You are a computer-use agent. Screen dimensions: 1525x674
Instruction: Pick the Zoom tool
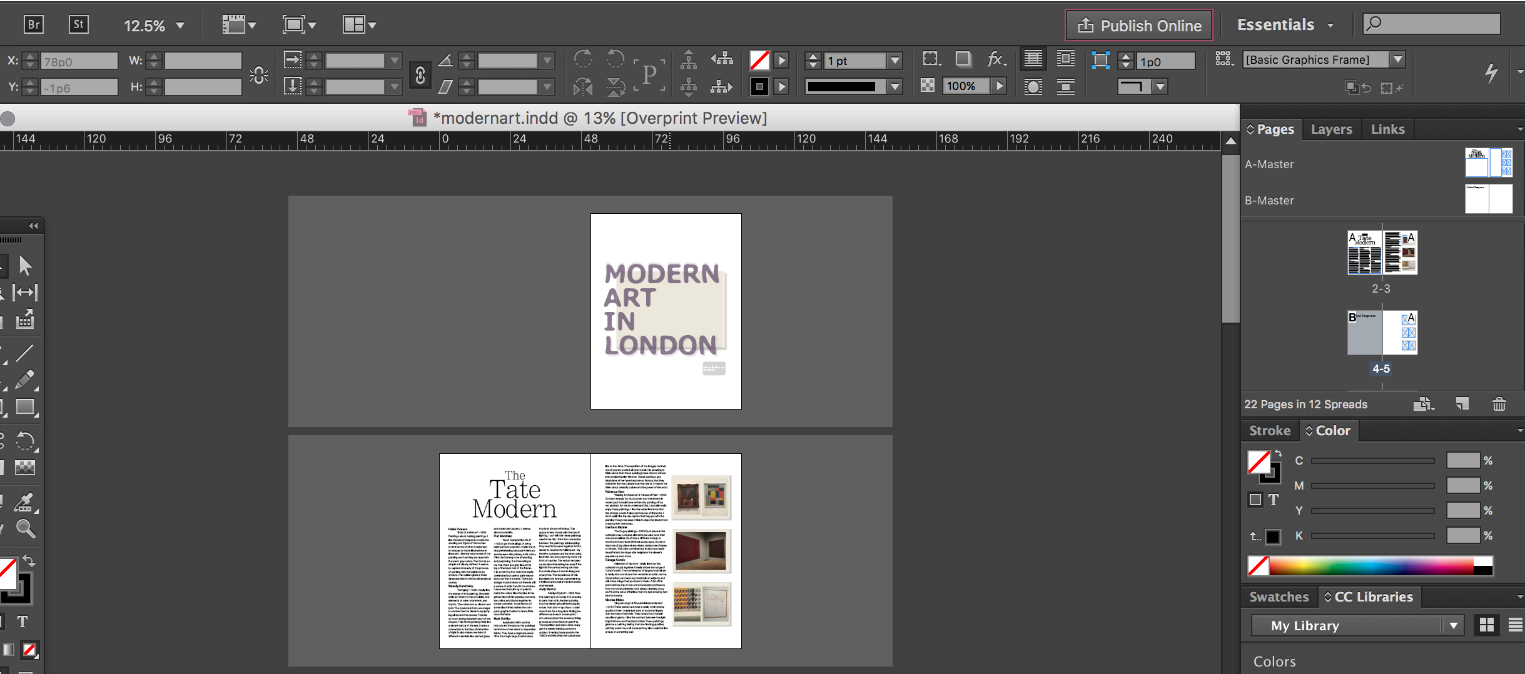point(25,530)
